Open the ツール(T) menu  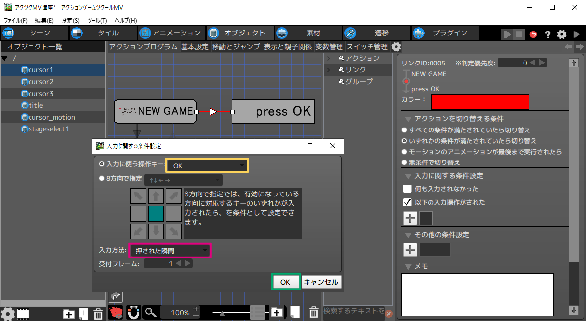tap(97, 20)
